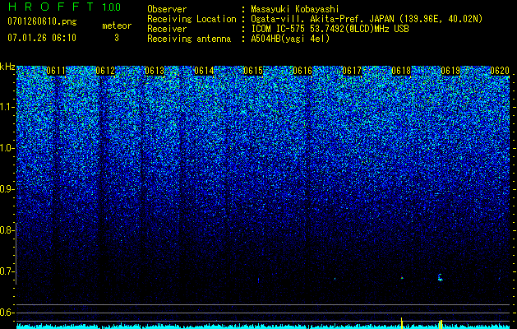Click the 0616 time marker
Image resolution: width=517 pixels, height=329 pixels.
302,71
